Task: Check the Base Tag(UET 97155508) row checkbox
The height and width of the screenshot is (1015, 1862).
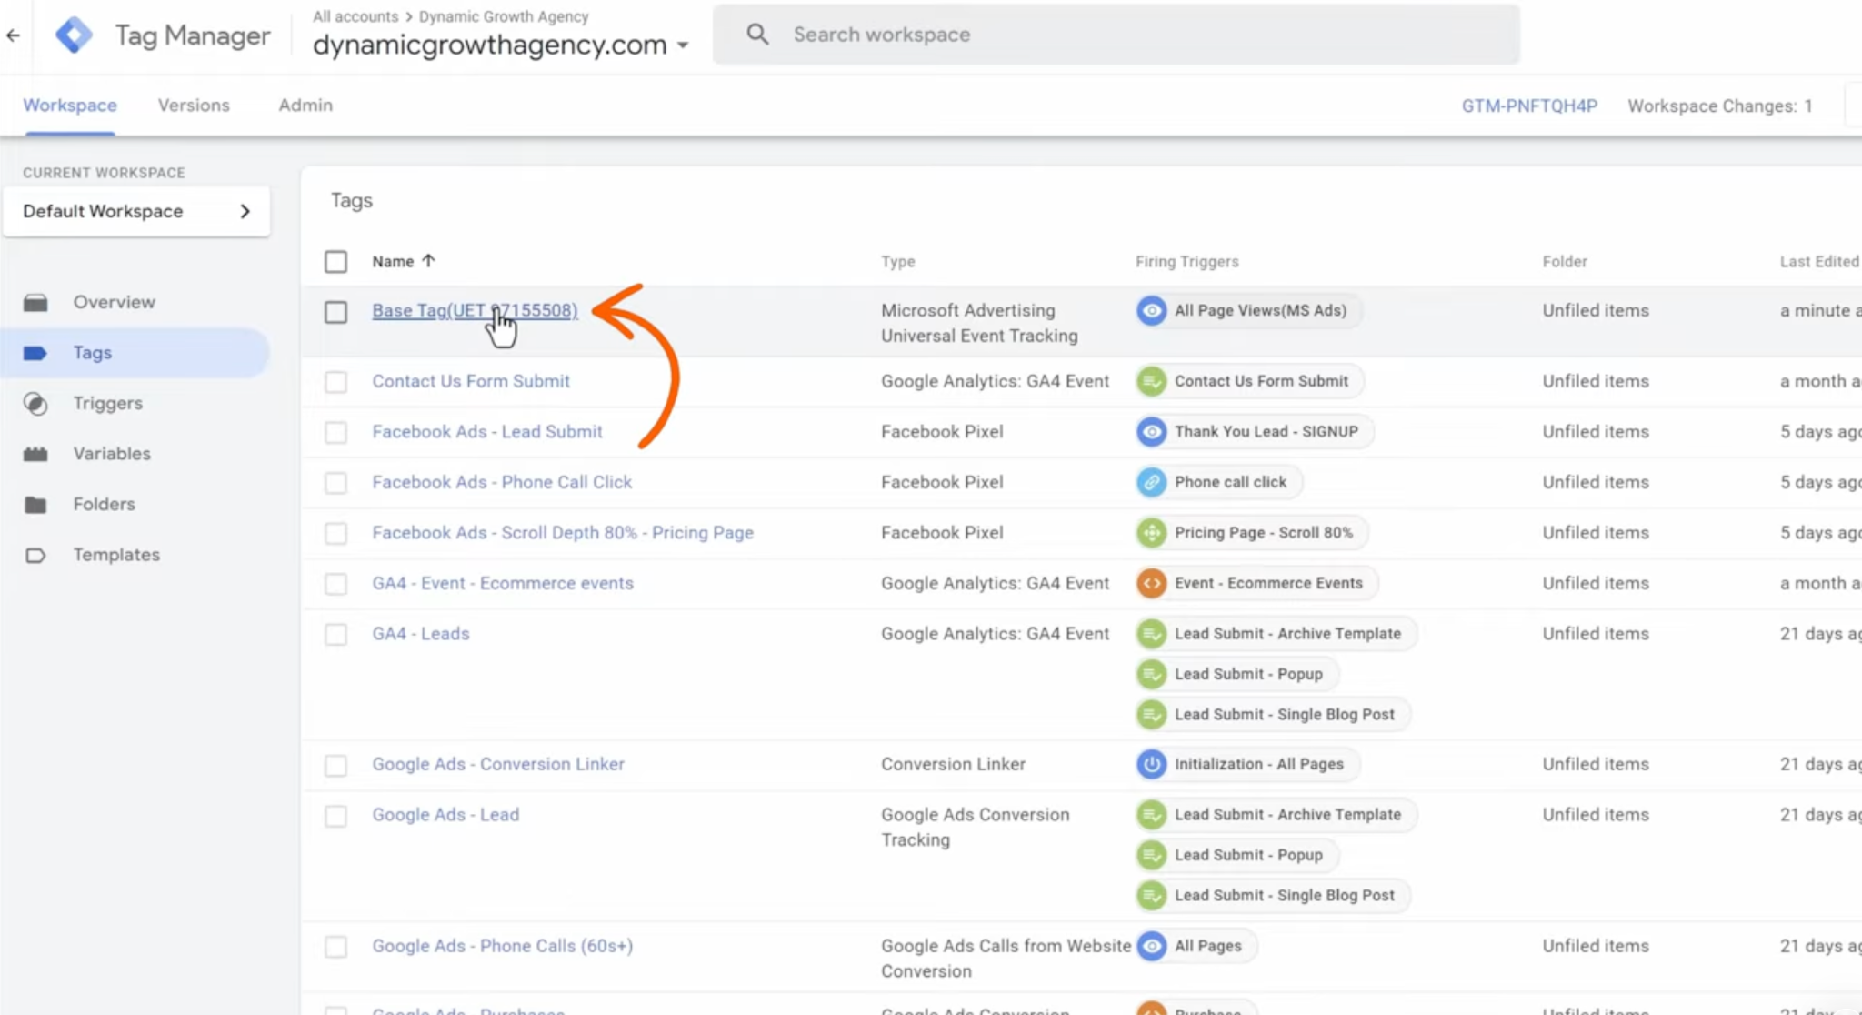Action: click(336, 312)
